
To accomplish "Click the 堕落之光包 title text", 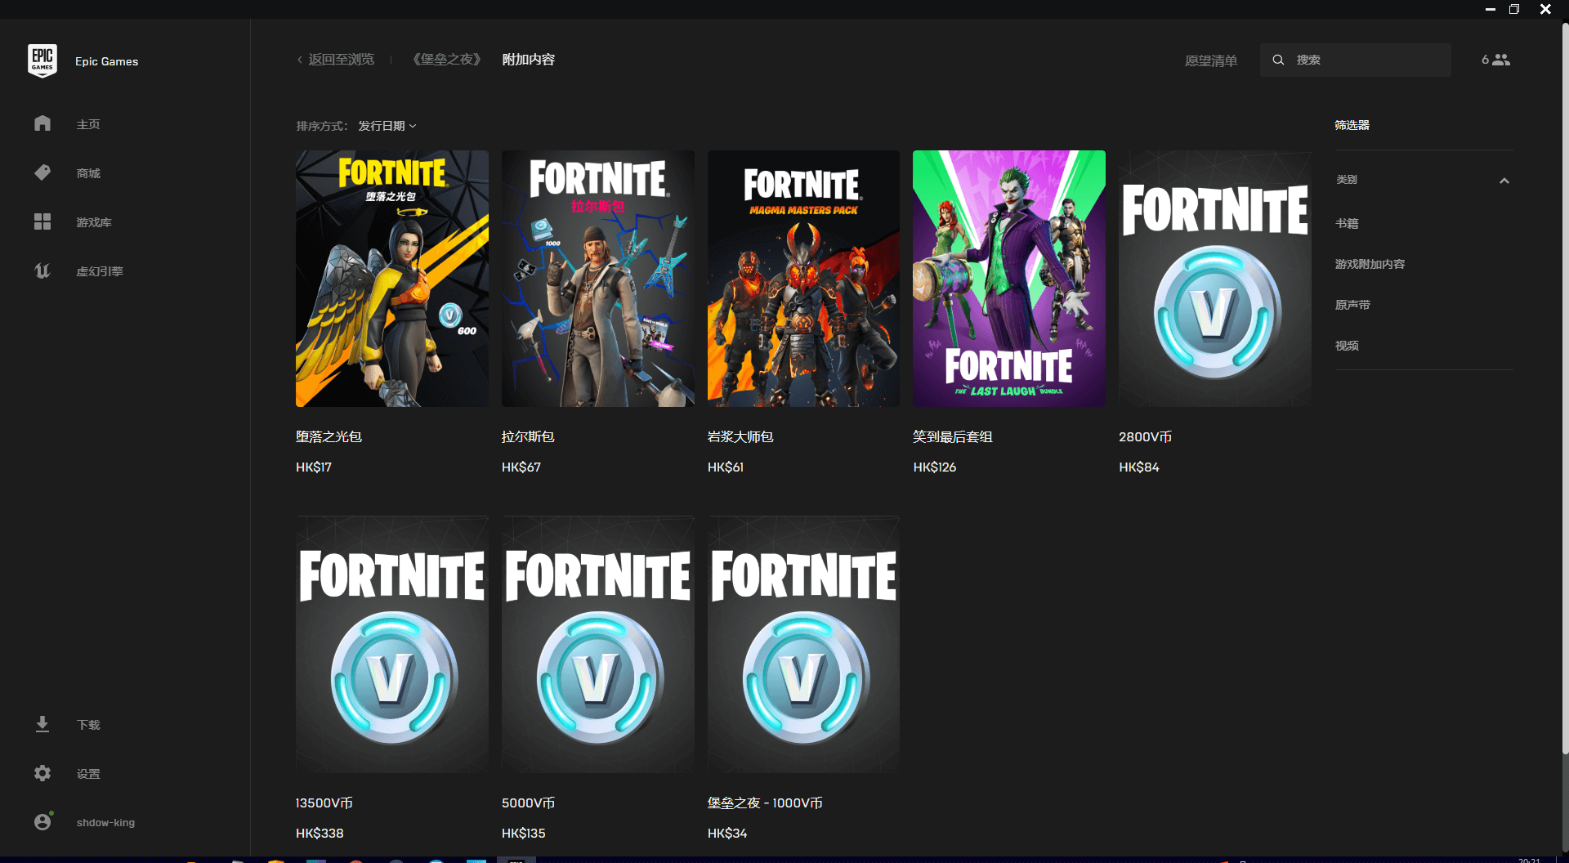I will [x=329, y=437].
